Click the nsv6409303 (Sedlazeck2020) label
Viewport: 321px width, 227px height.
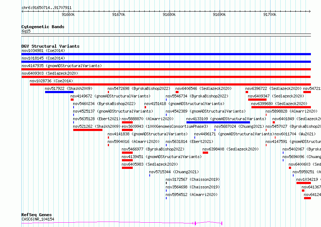pos(50,73)
